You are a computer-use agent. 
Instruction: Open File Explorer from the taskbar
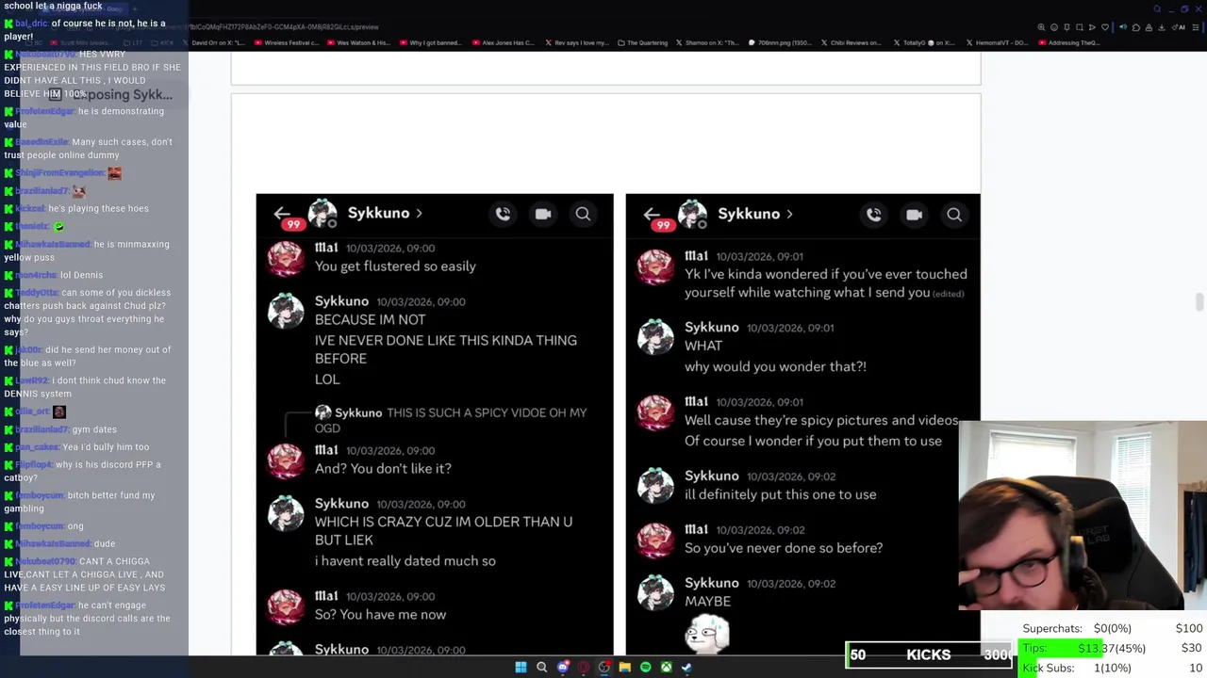click(624, 668)
